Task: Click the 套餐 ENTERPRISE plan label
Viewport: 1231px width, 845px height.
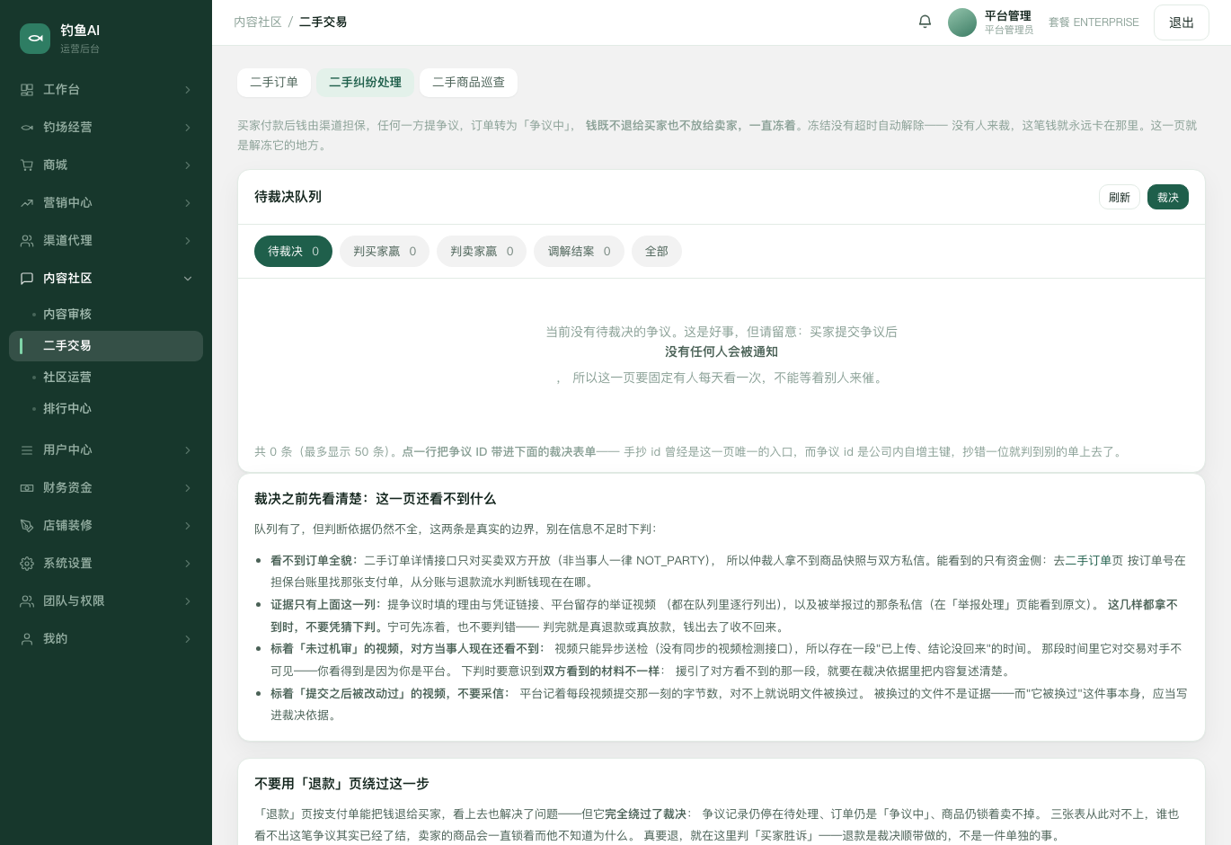Action: click(1094, 22)
